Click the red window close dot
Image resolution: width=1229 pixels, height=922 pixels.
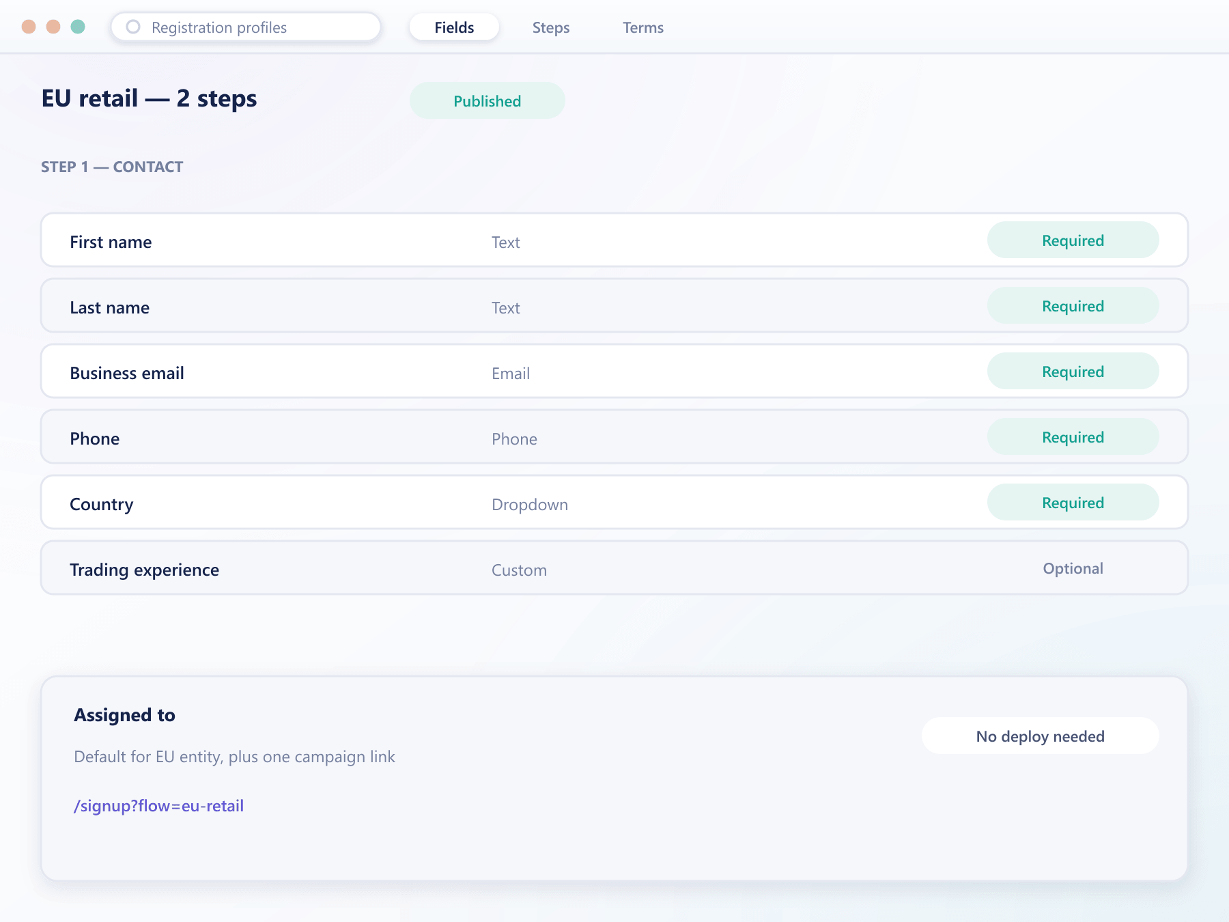(29, 27)
